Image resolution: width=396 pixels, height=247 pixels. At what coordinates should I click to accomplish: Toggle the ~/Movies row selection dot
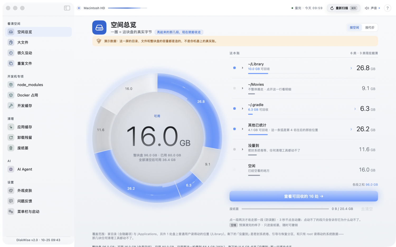pyautogui.click(x=234, y=88)
